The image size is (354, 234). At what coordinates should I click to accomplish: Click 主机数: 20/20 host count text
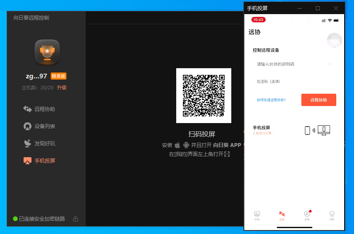(37, 87)
